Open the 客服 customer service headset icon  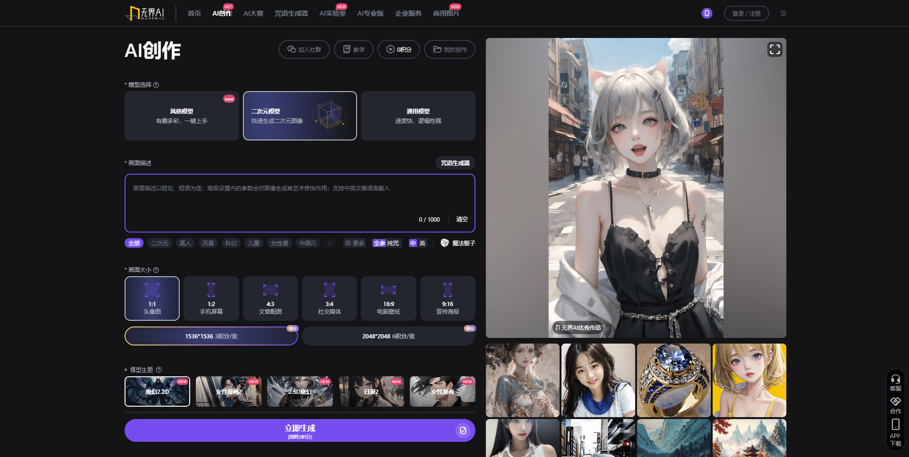tap(895, 380)
